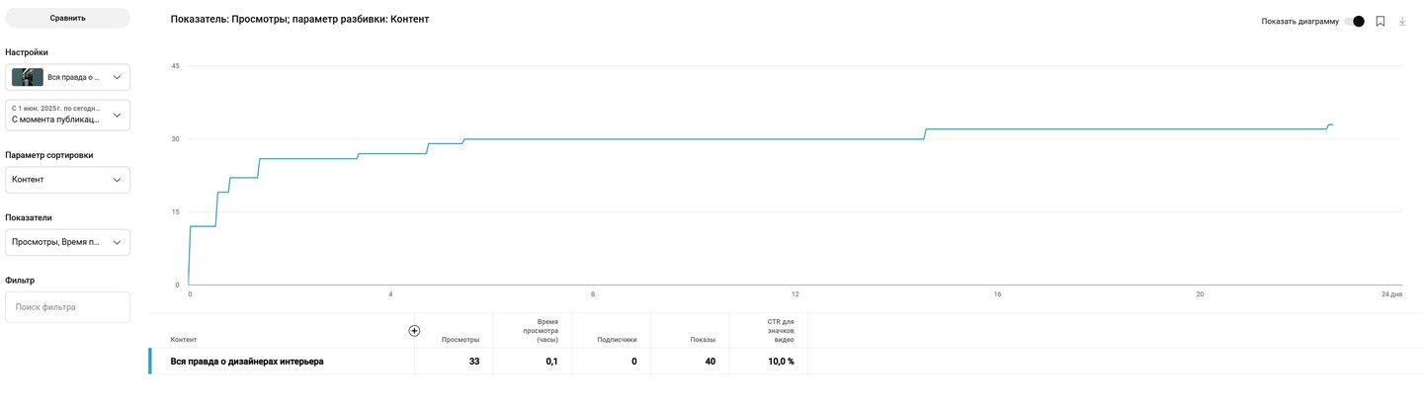Viewport: 1423px width, 409px height.
Task: Click the blue color marker beside the video row
Action: pyautogui.click(x=150, y=362)
